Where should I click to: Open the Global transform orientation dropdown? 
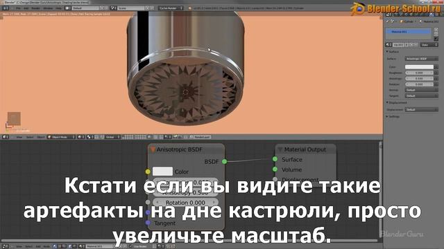pos(112,137)
